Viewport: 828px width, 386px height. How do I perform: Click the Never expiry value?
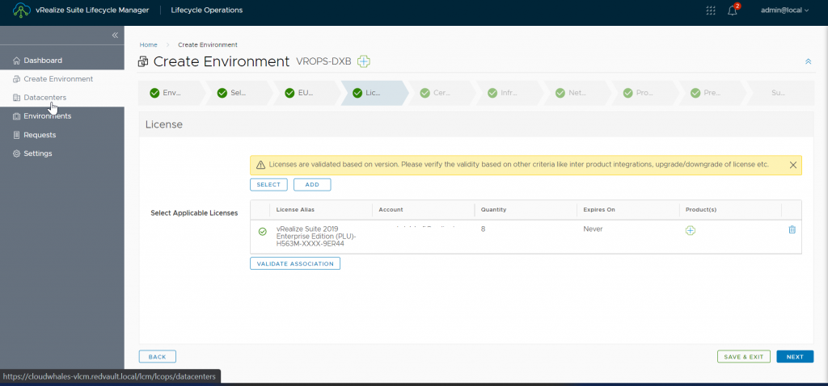(x=593, y=229)
